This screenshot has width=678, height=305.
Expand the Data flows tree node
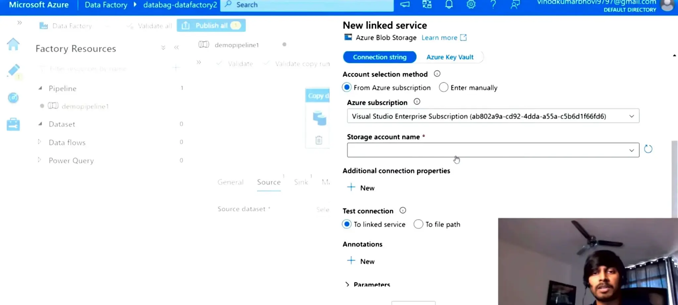click(40, 142)
